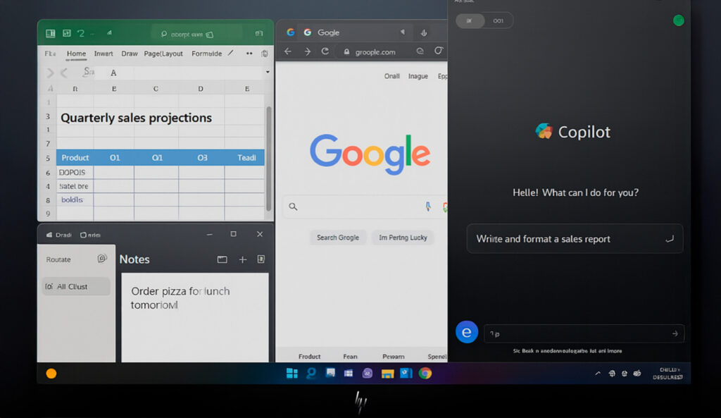Choose "Write and format a sales report" suggestion
Image resolution: width=721 pixels, height=418 pixels.
coord(575,239)
